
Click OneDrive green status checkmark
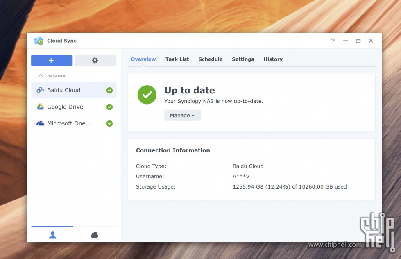click(109, 124)
